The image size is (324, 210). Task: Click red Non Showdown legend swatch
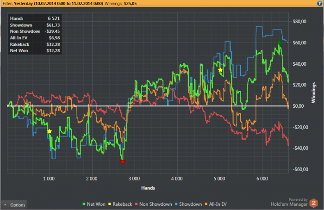136,204
